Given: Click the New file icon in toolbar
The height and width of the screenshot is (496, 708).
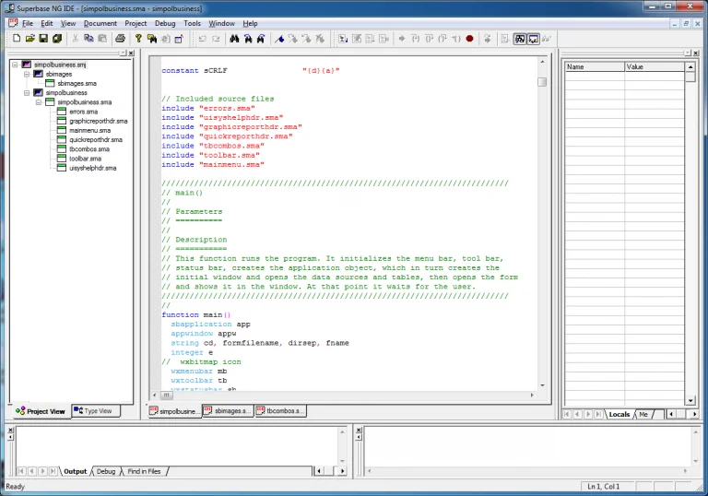Looking at the screenshot, I should [x=17, y=39].
